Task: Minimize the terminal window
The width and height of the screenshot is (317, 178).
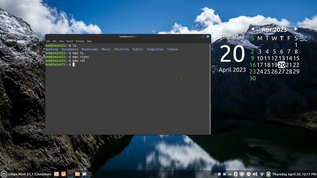Action: (198, 37)
